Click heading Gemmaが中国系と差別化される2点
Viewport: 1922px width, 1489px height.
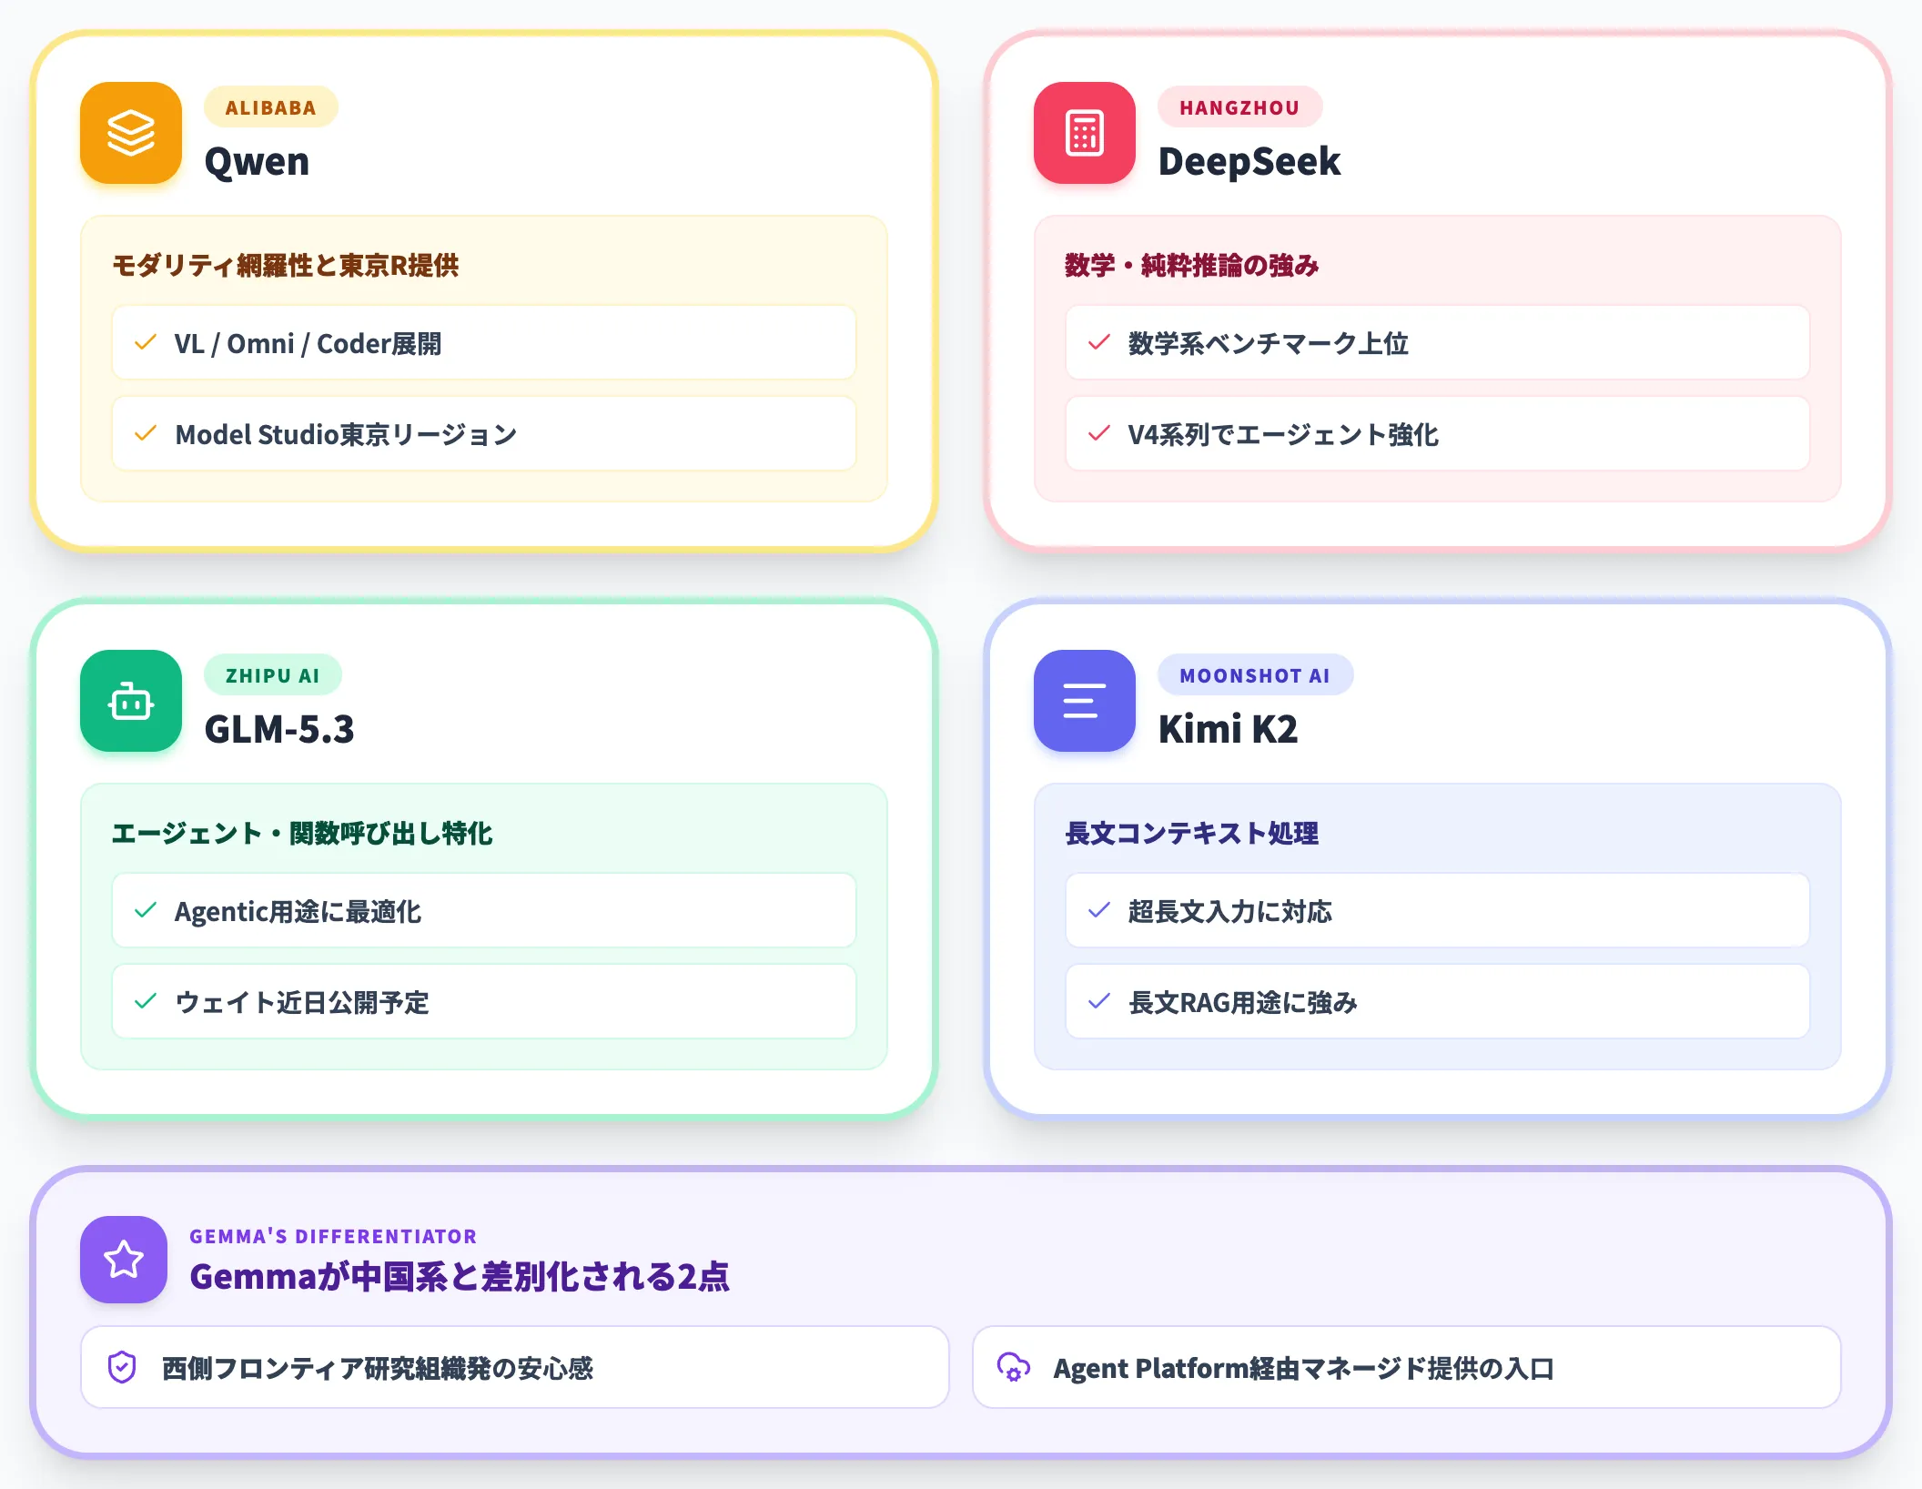460,1277
